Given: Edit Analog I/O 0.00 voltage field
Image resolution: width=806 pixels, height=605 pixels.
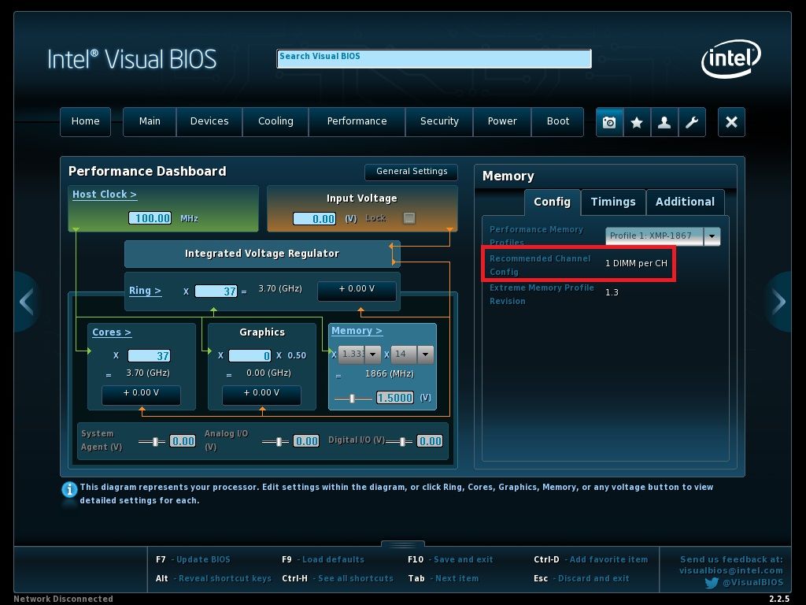Looking at the screenshot, I should [x=306, y=441].
